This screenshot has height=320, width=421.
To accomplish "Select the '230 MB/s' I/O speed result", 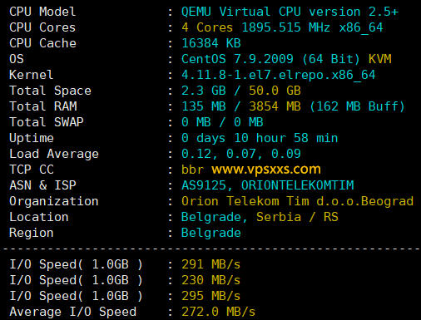I will point(210,280).
